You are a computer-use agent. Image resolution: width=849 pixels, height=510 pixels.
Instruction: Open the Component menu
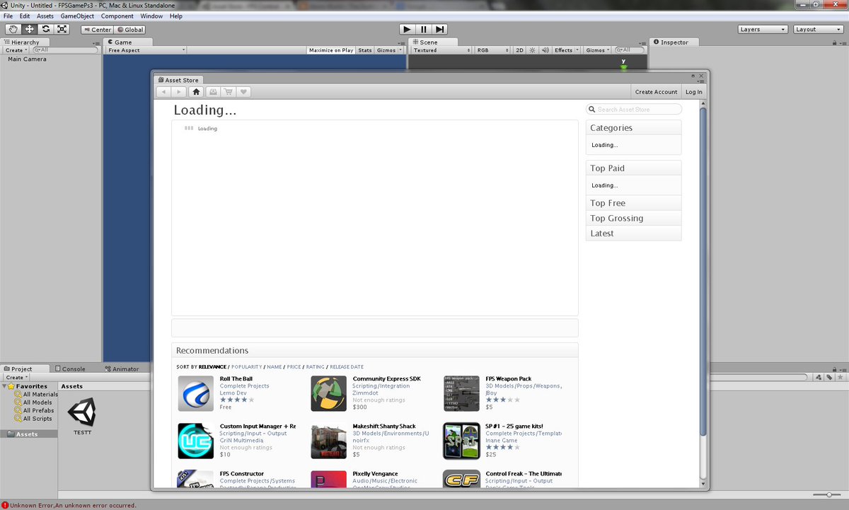[x=117, y=16]
